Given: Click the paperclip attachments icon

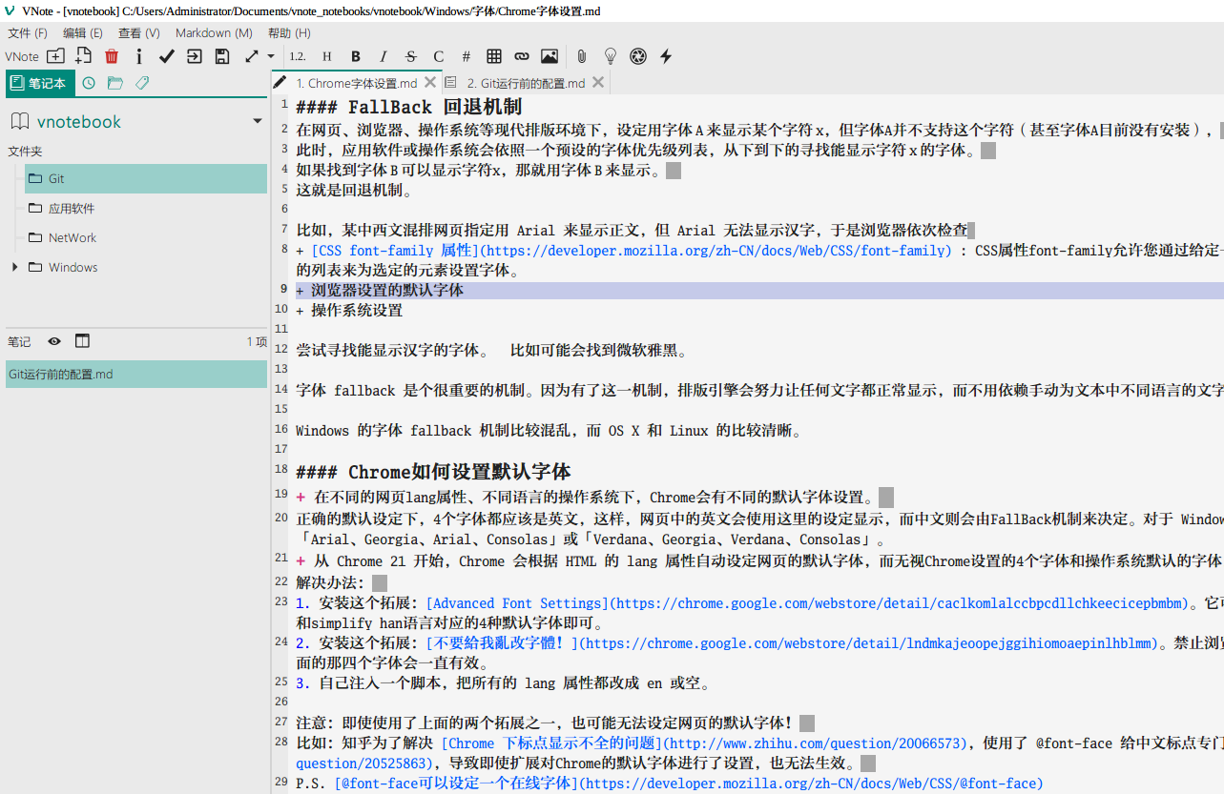Looking at the screenshot, I should 581,56.
